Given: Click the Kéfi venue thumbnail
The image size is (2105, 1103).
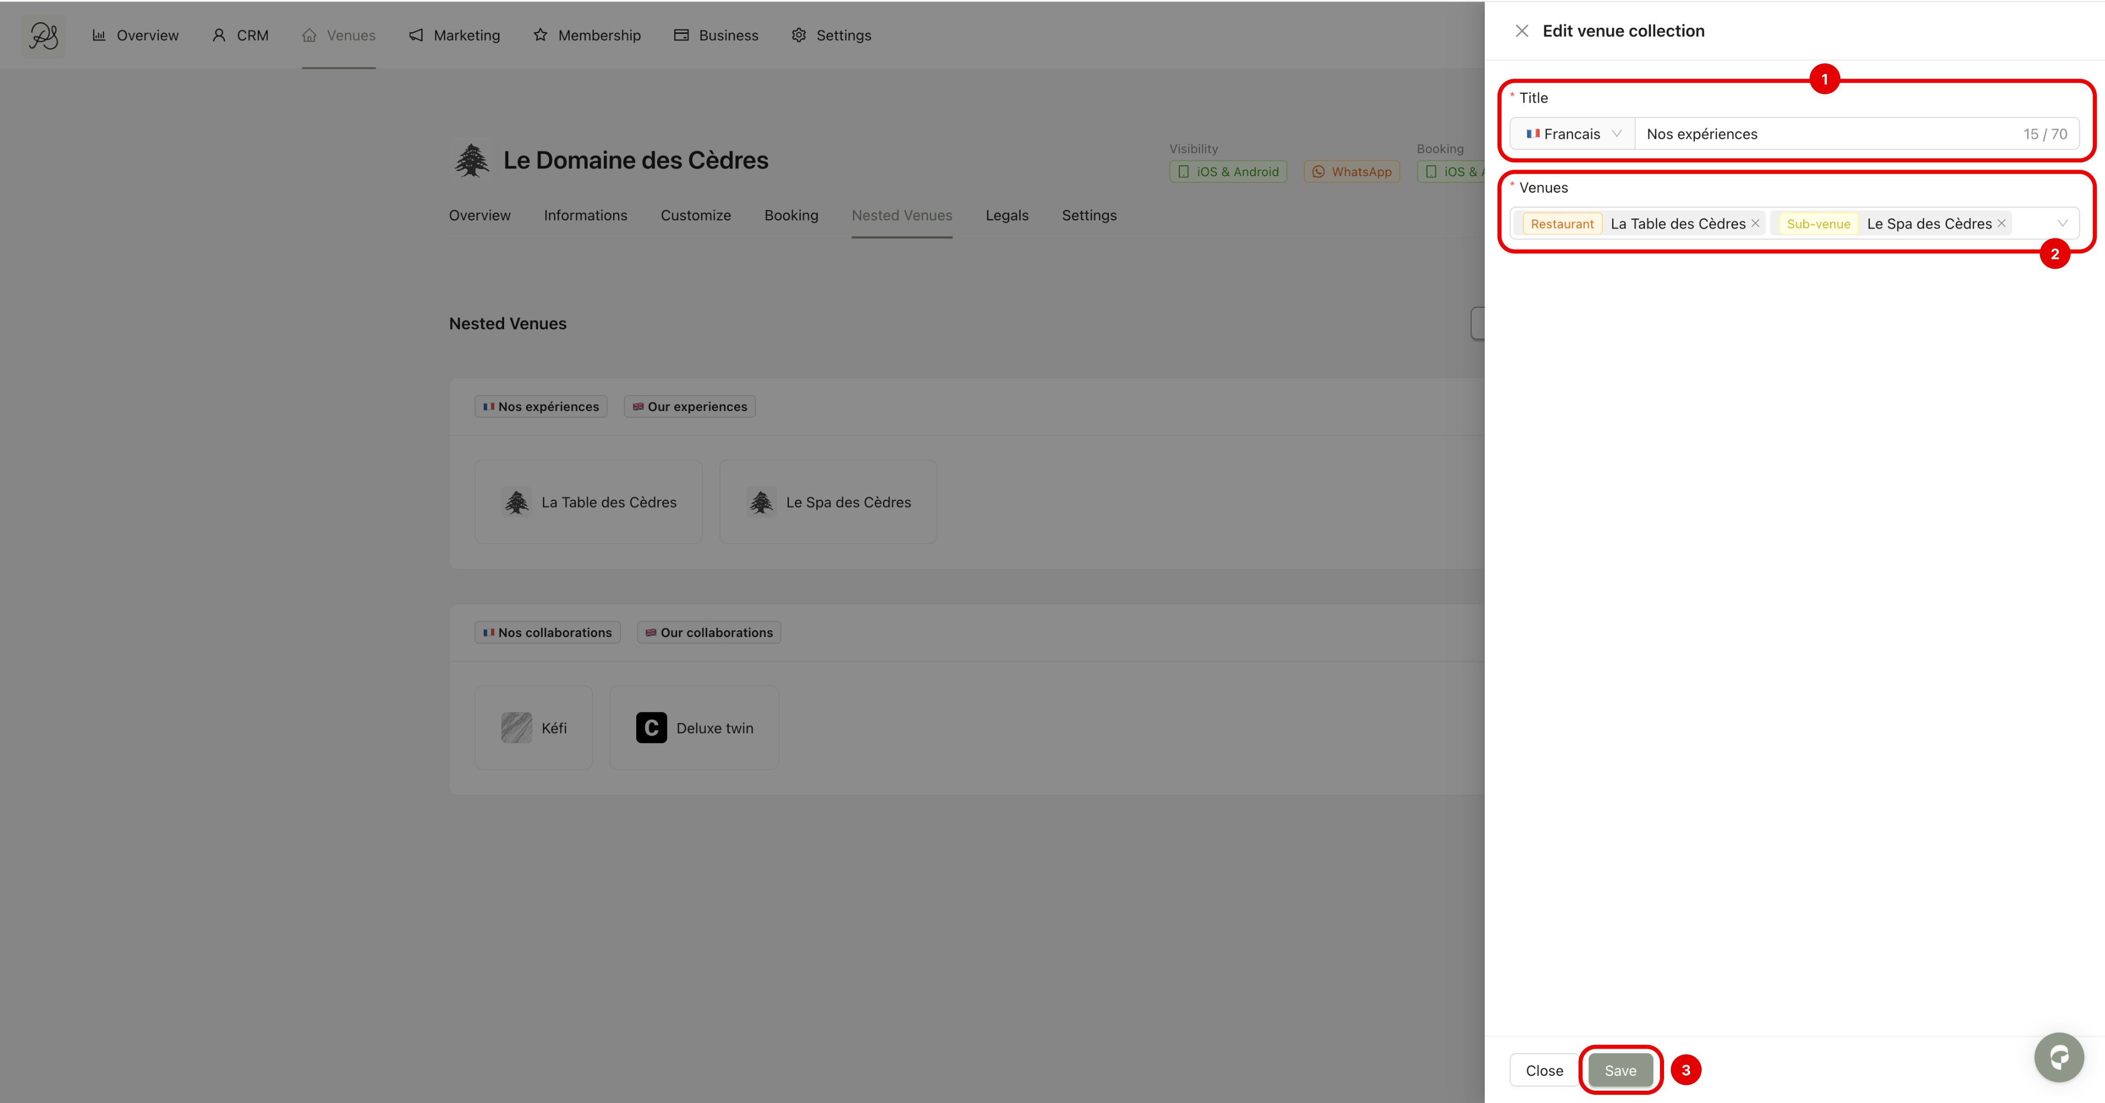Looking at the screenshot, I should (516, 727).
